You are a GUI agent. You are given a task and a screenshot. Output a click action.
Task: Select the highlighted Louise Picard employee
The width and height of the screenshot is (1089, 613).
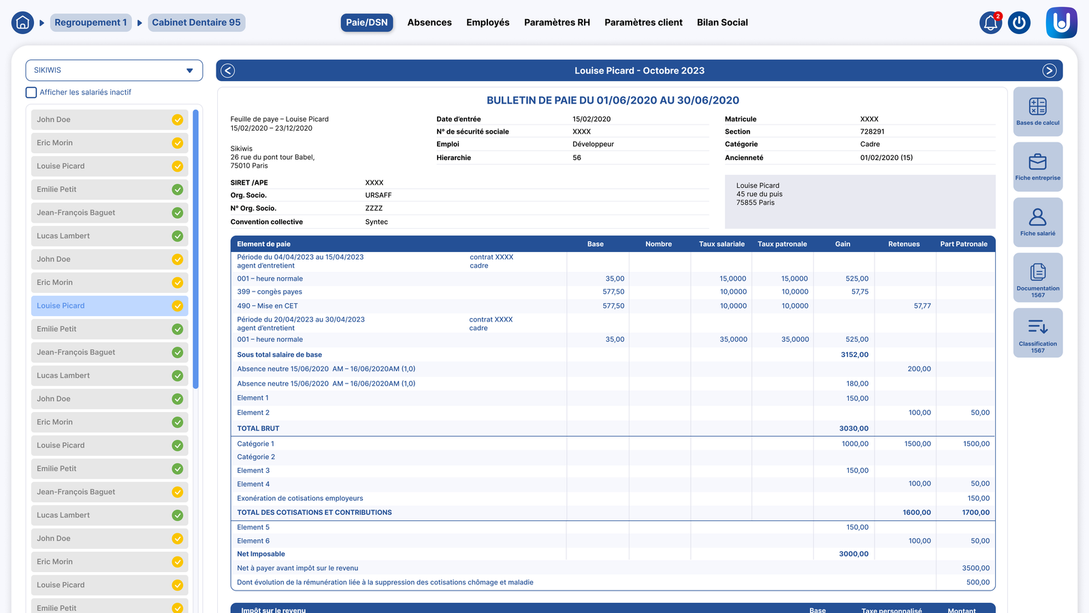110,306
